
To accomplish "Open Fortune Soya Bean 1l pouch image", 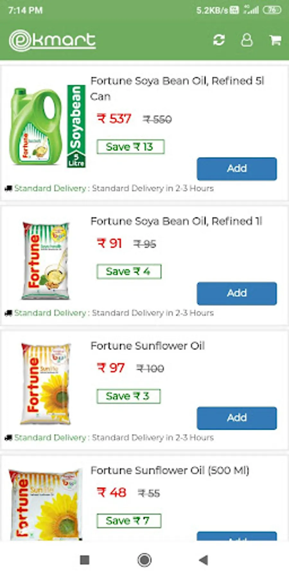I will pyautogui.click(x=46, y=261).
